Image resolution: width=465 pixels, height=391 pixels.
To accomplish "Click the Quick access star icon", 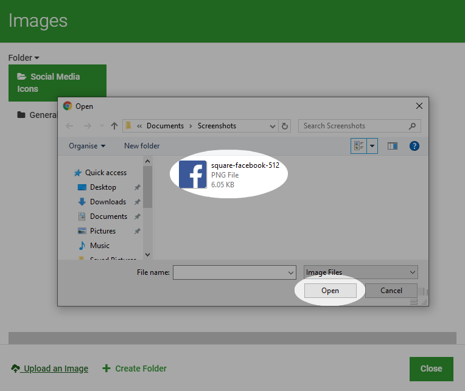I will 78,173.
